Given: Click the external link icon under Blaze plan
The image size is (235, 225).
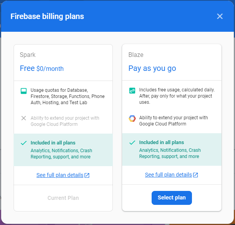Looking at the screenshot, I should 196,175.
